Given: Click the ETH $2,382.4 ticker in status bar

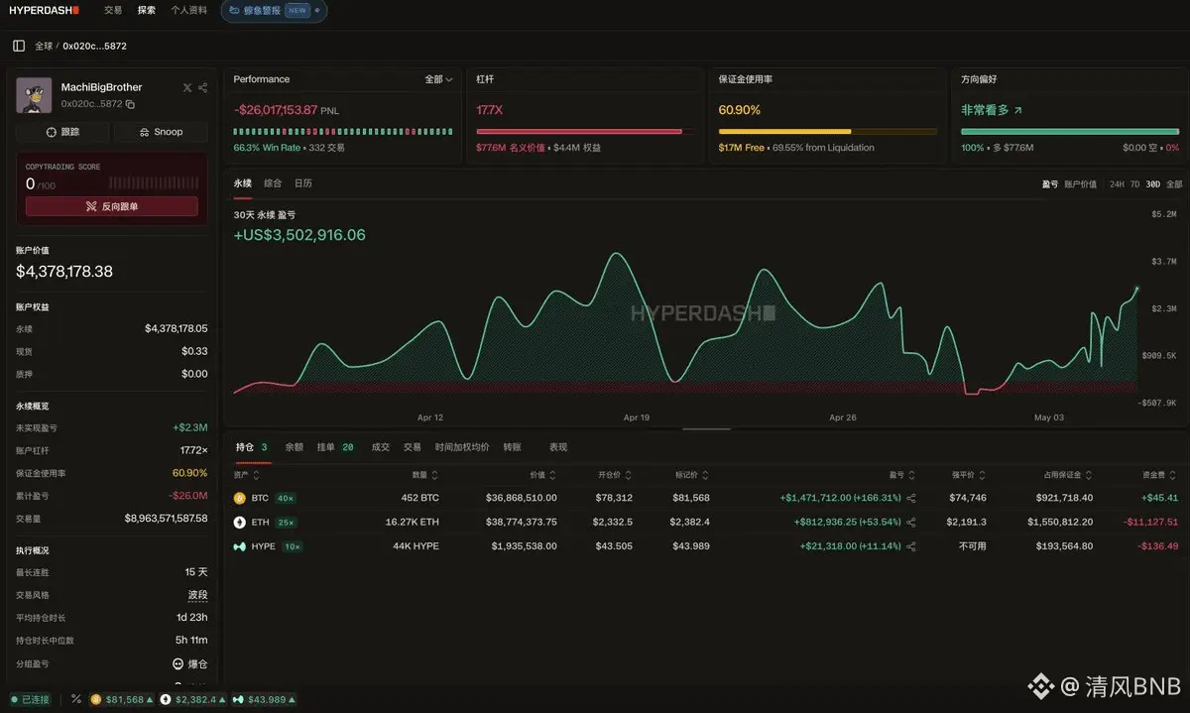Looking at the screenshot, I should [192, 699].
